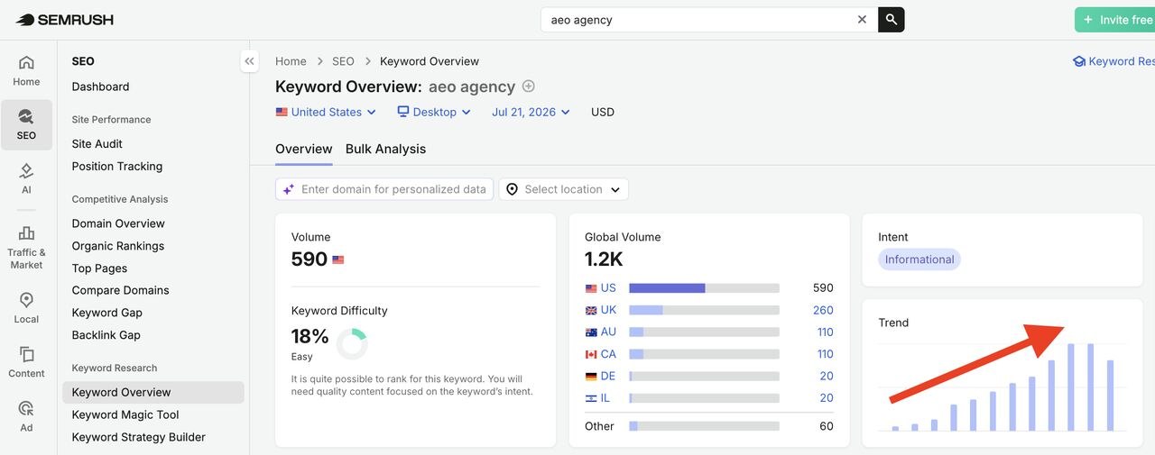Open Dashboard in the SEO menu
1155x455 pixels.
tap(100, 86)
